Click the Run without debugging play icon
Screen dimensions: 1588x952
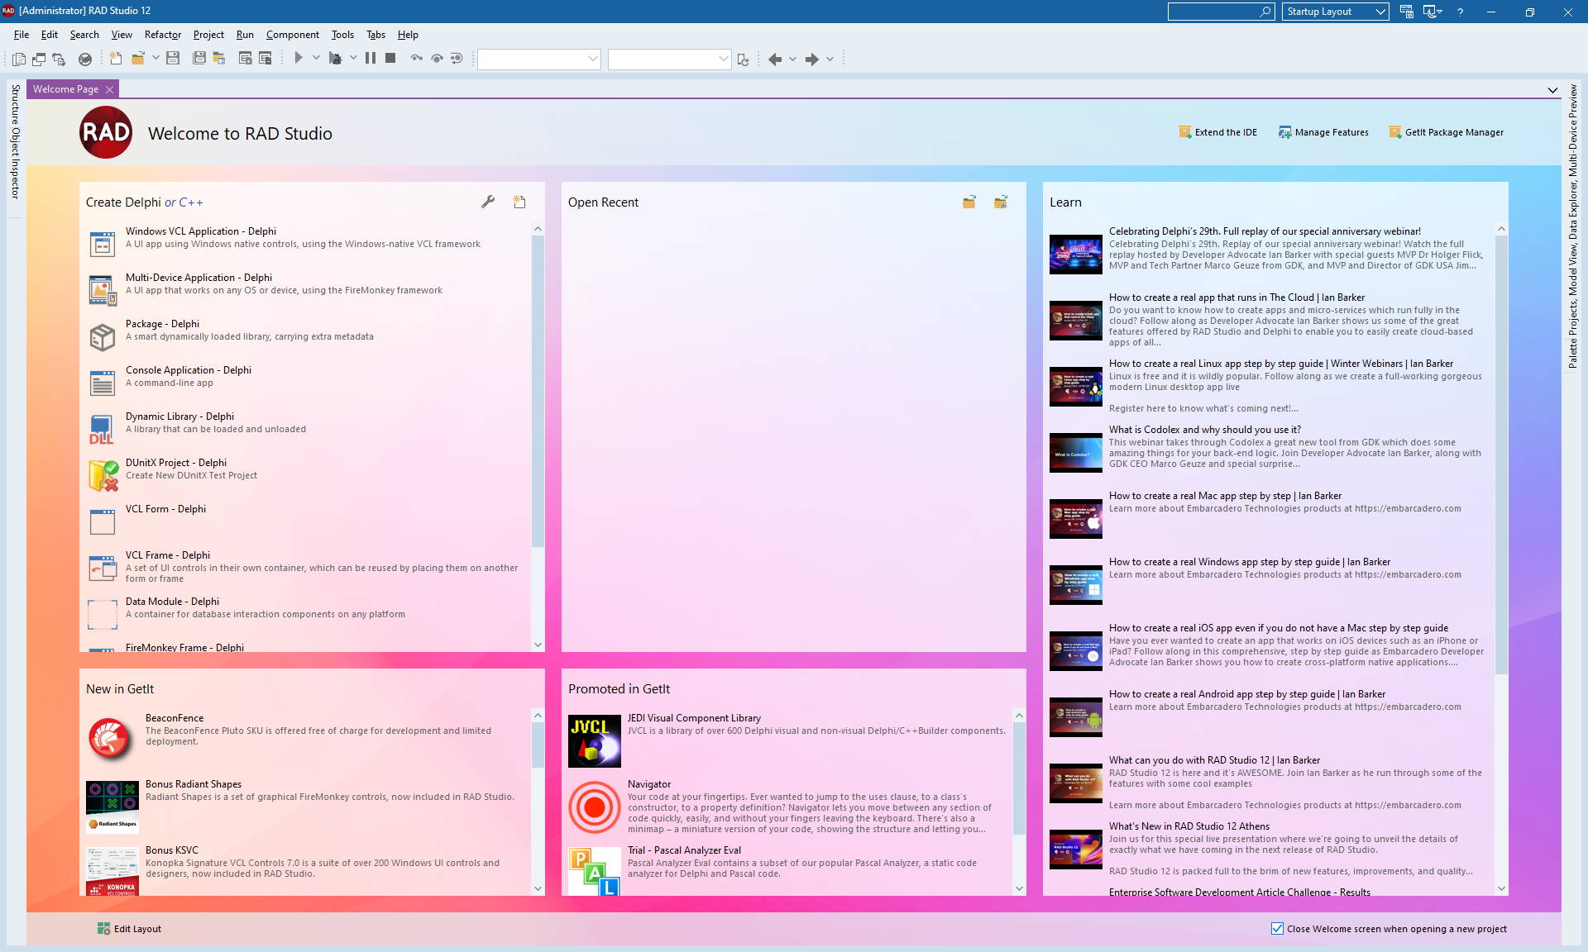point(299,59)
